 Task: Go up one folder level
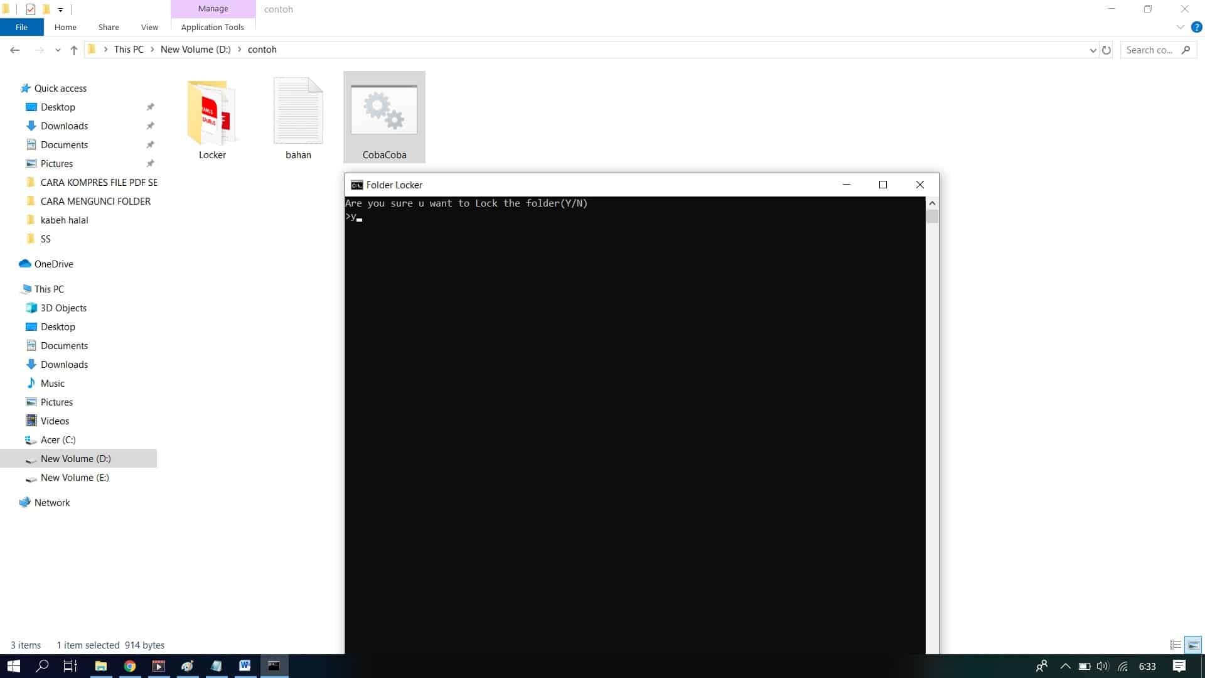click(x=74, y=50)
